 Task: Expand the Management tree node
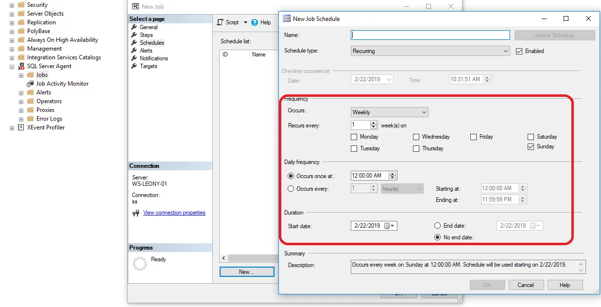12,49
